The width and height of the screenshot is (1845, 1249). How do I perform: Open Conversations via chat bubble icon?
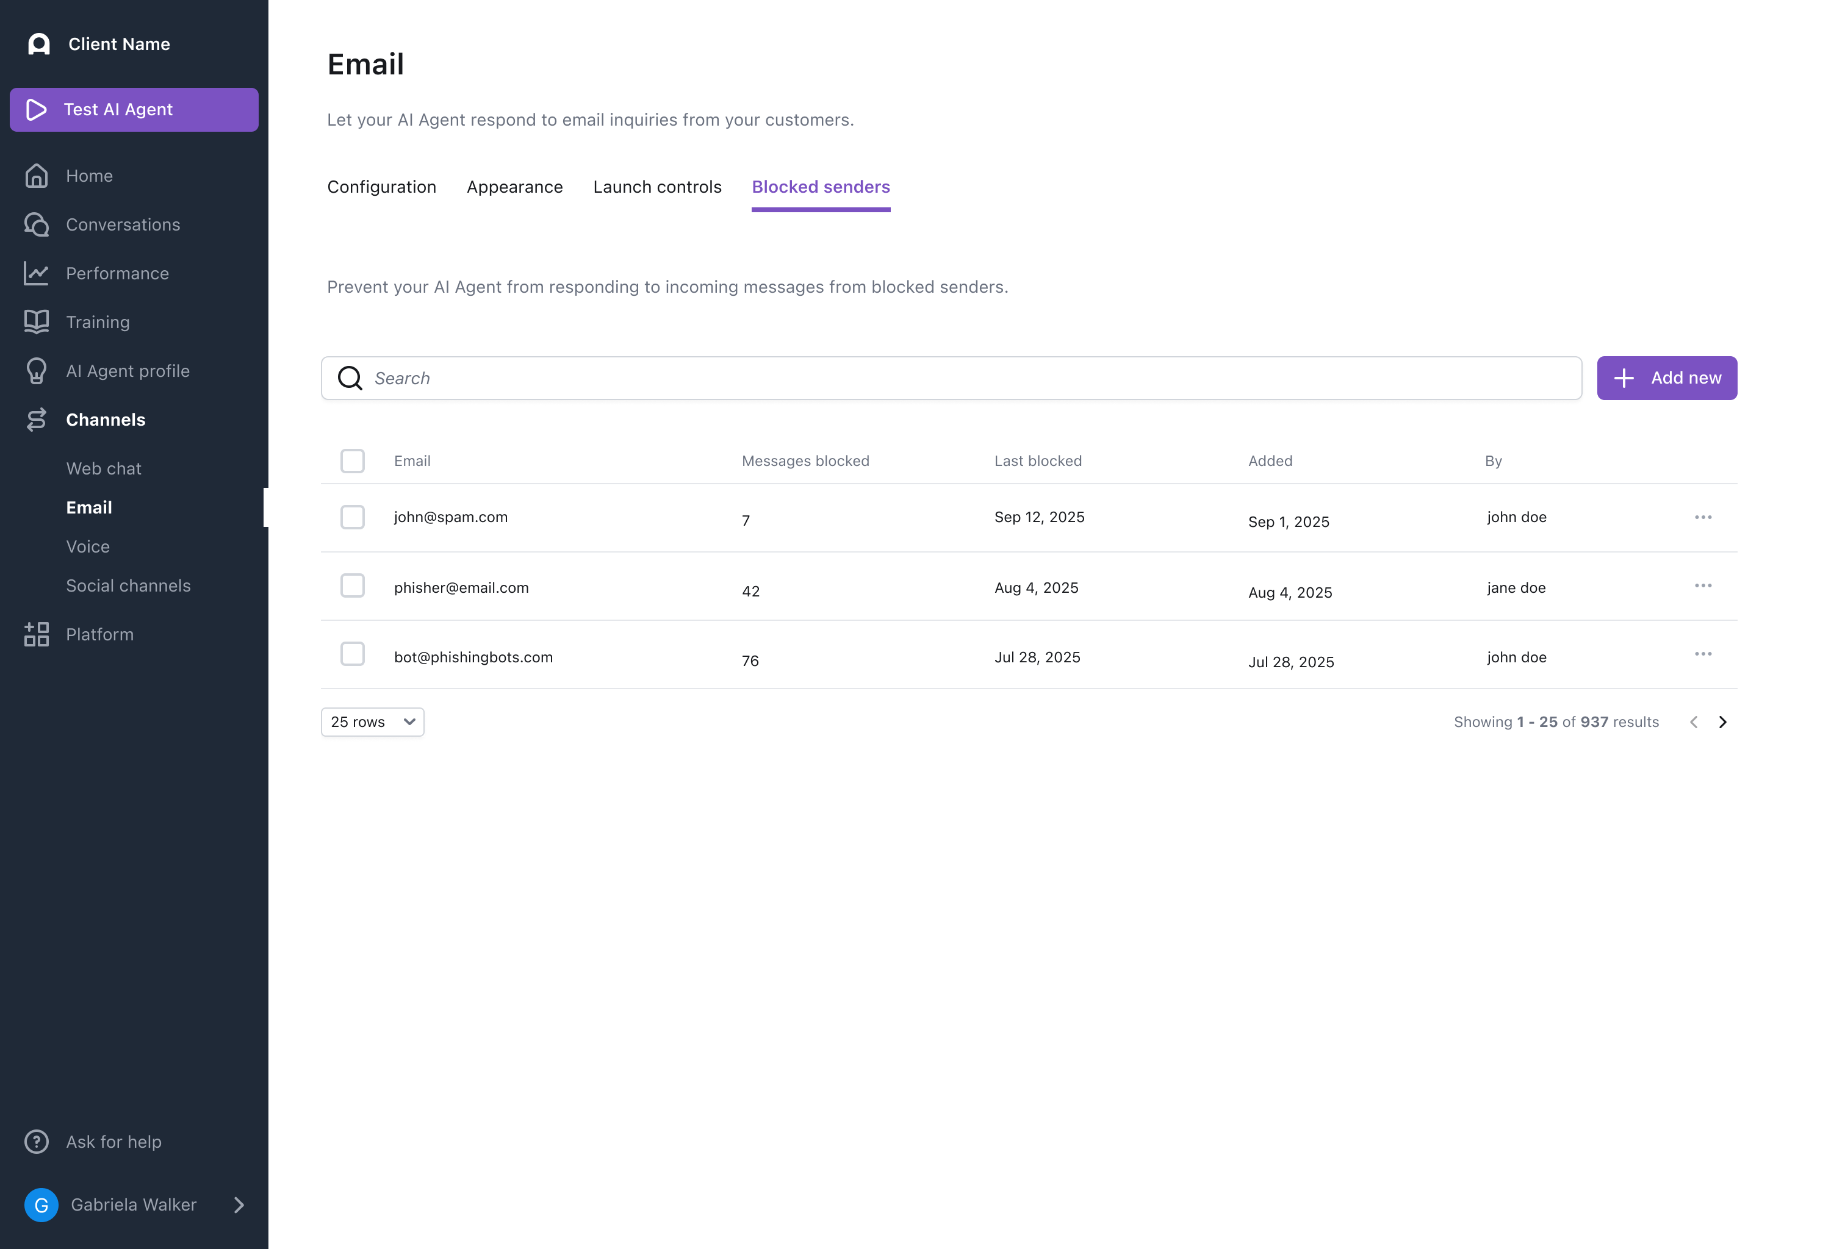(37, 224)
